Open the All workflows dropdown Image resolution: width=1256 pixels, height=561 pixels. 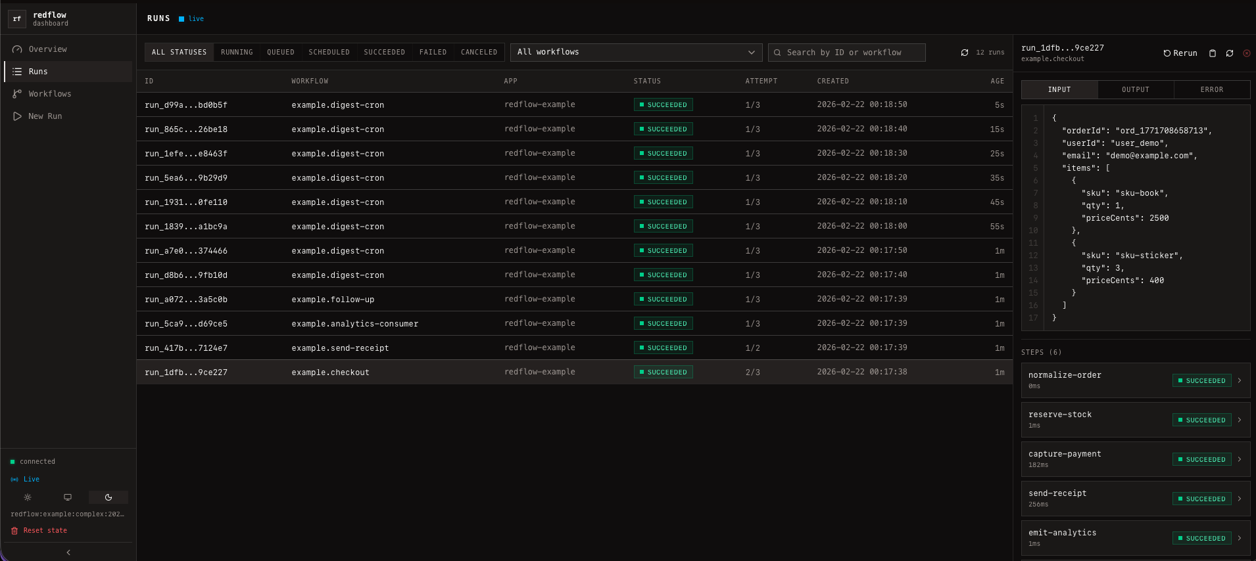tap(636, 53)
